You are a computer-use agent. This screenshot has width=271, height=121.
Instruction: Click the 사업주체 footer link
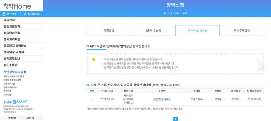coord(30,118)
